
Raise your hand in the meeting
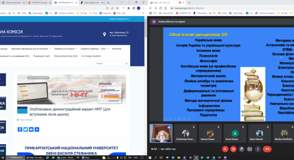click(241, 149)
